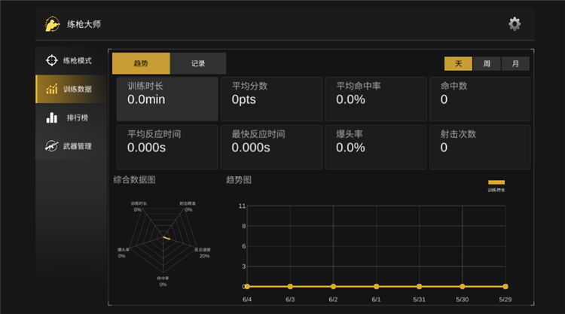Click the yellow radar chart data marker
This screenshot has width=565, height=314.
click(166, 238)
